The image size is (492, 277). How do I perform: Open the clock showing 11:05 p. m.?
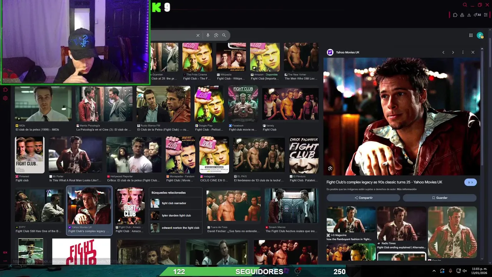tap(479, 271)
